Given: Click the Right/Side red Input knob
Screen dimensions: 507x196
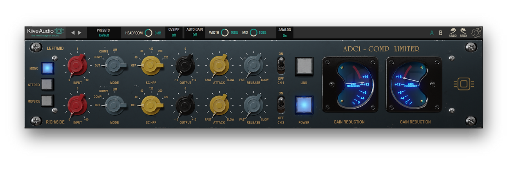Looking at the screenshot, I should pyautogui.click(x=78, y=105).
